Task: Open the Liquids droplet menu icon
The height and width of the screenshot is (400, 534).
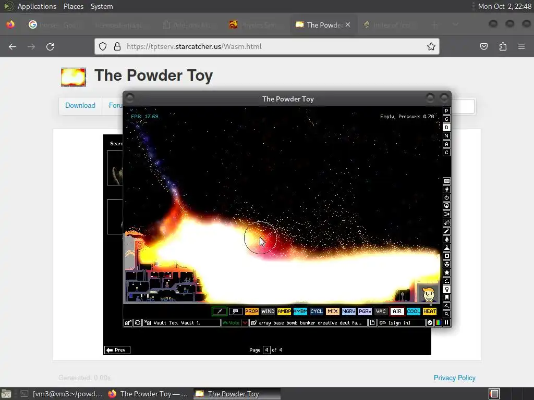Action: click(446, 239)
